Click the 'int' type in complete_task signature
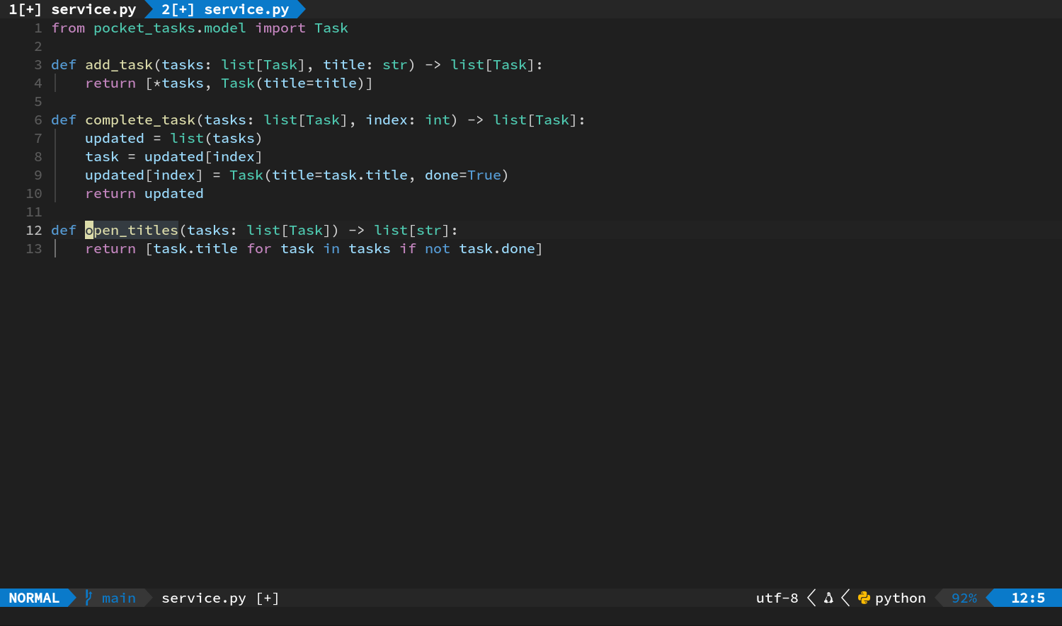1062x626 pixels. coord(438,120)
